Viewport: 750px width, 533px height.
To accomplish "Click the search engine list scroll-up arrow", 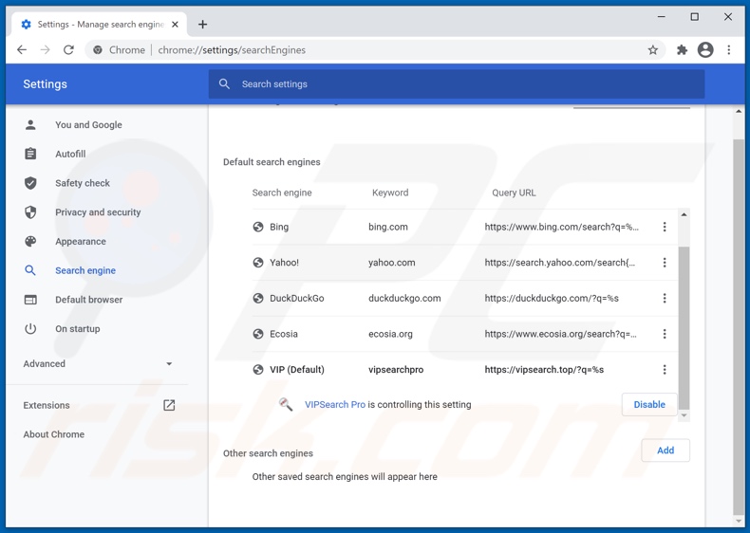I will 684,214.
